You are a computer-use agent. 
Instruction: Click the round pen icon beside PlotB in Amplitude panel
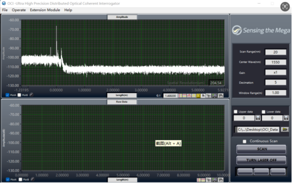click(x=31, y=94)
